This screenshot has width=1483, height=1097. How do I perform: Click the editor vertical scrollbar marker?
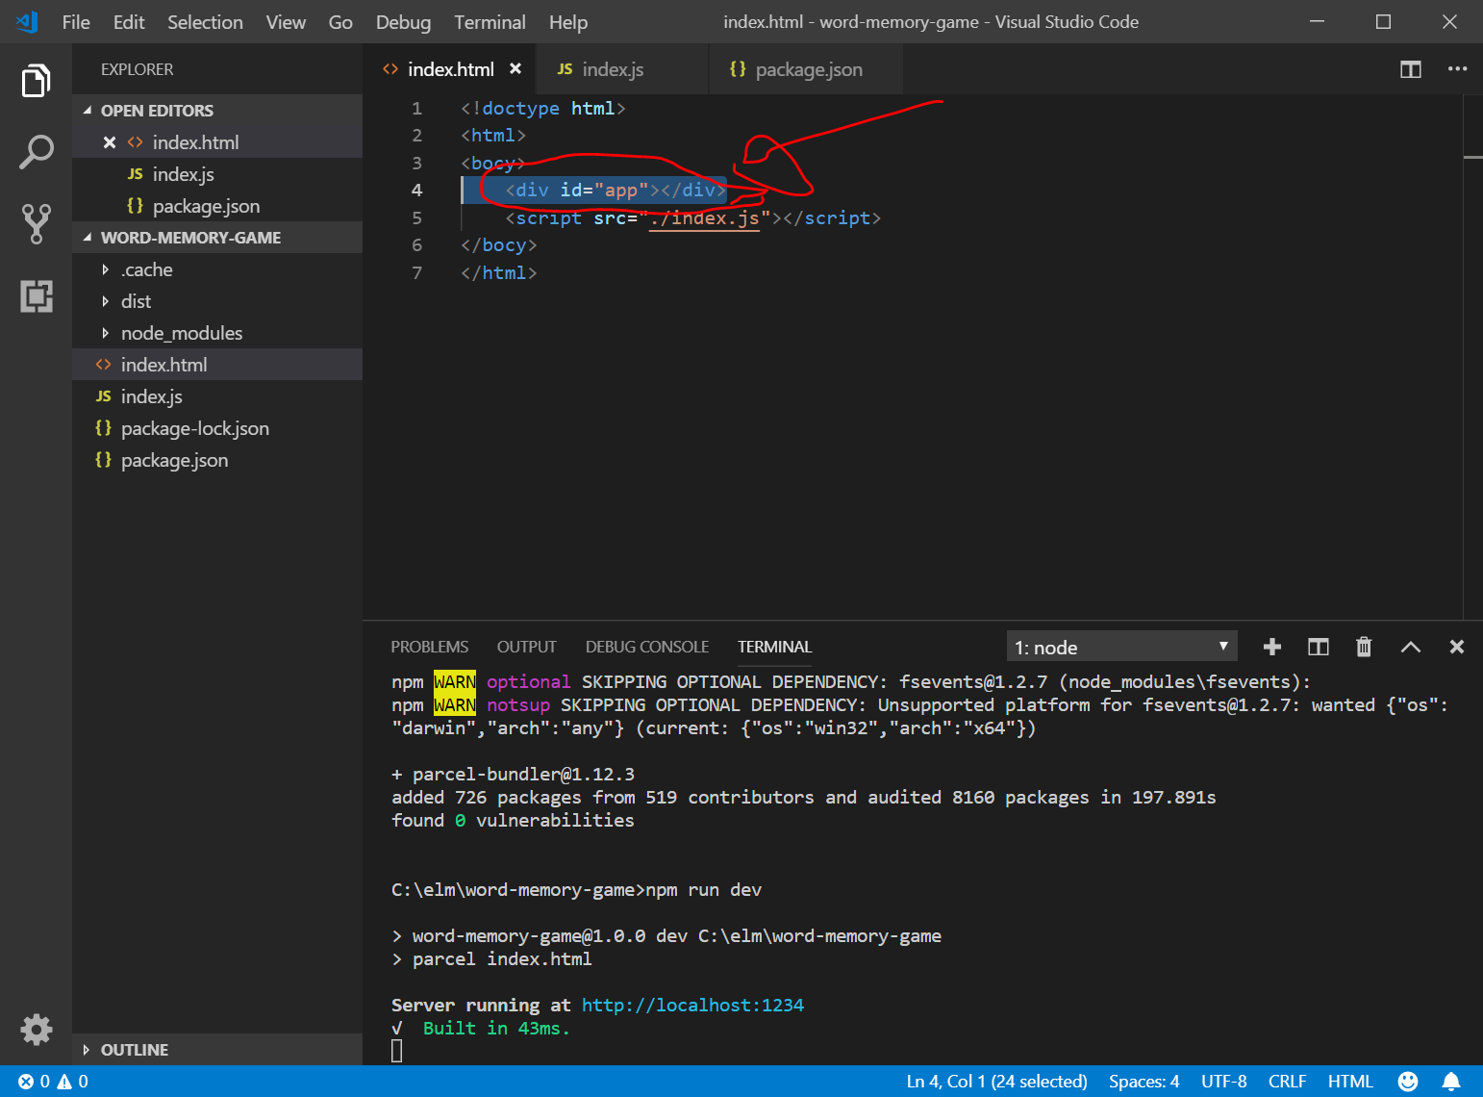pyautogui.click(x=1473, y=157)
